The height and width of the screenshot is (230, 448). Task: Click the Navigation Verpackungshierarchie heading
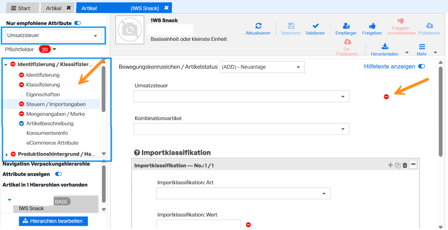coord(46,164)
